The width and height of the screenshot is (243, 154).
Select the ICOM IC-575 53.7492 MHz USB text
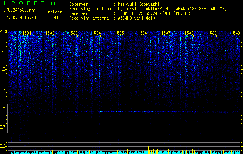155,13
